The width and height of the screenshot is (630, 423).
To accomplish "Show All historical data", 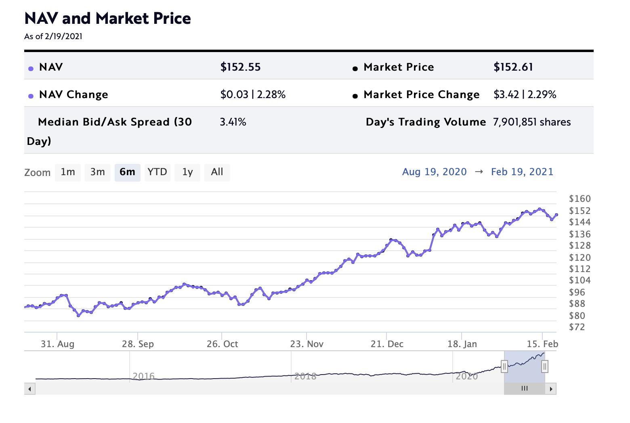I will coord(217,172).
